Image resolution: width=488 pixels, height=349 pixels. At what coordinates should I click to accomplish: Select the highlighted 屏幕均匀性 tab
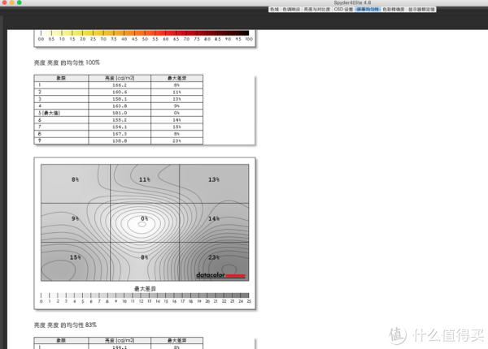368,9
